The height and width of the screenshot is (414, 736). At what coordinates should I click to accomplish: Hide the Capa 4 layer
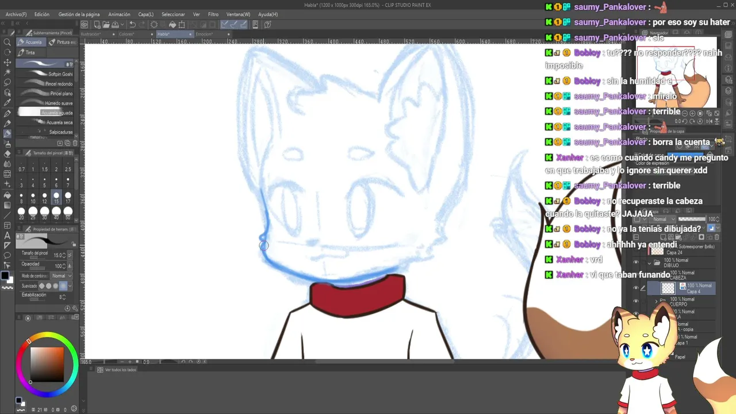tap(635, 288)
